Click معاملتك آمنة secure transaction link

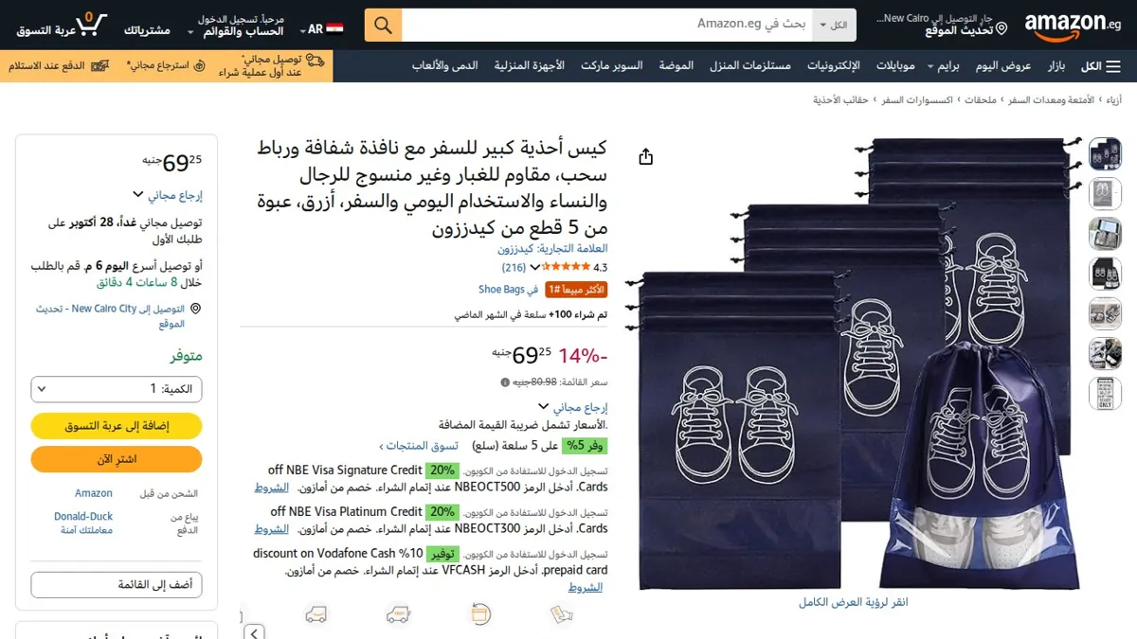coord(87,530)
